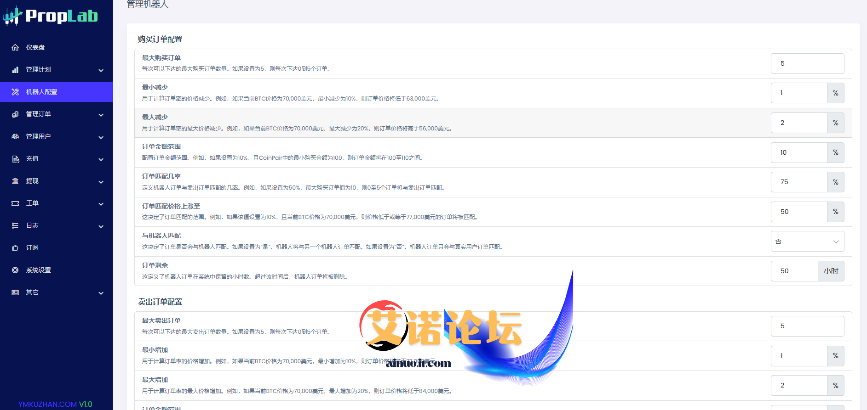The height and width of the screenshot is (410, 867).
Task: Focus the 最大增加 percent input
Action: pyautogui.click(x=799, y=386)
